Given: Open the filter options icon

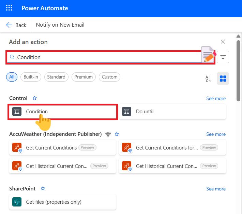Looking at the screenshot, I should coord(223,57).
